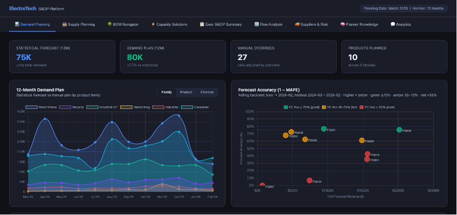Switch to the Flow Analysis tab
This screenshot has width=457, height=215.
(268, 24)
